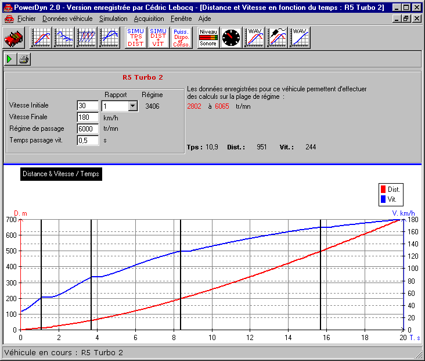Click the Régime de passage field
Viewport: 425px width, 361px height.
[x=88, y=128]
